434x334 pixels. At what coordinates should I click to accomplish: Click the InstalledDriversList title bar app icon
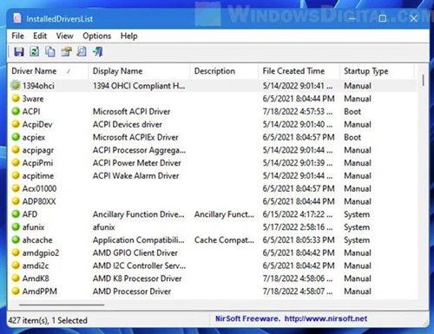tap(17, 19)
